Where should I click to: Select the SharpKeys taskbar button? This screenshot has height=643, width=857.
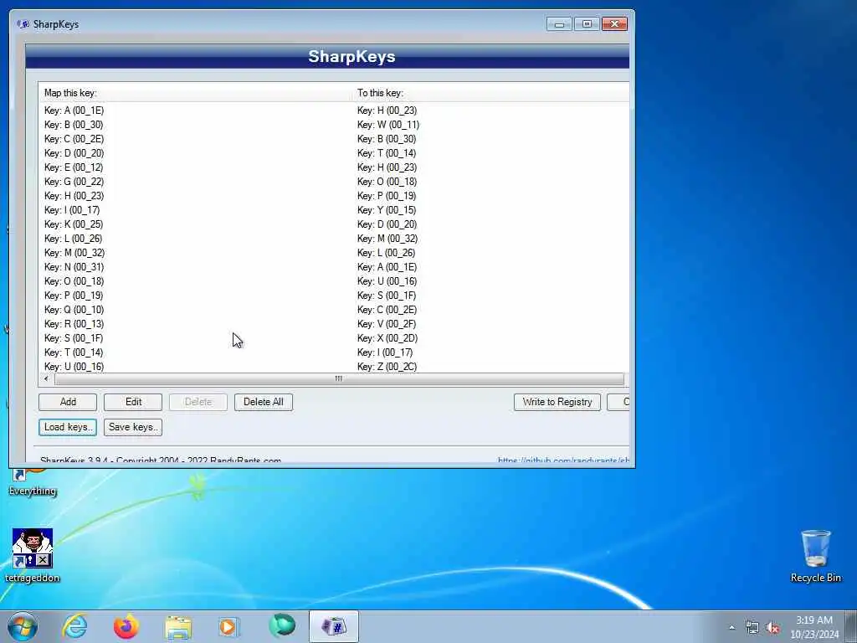(x=334, y=626)
